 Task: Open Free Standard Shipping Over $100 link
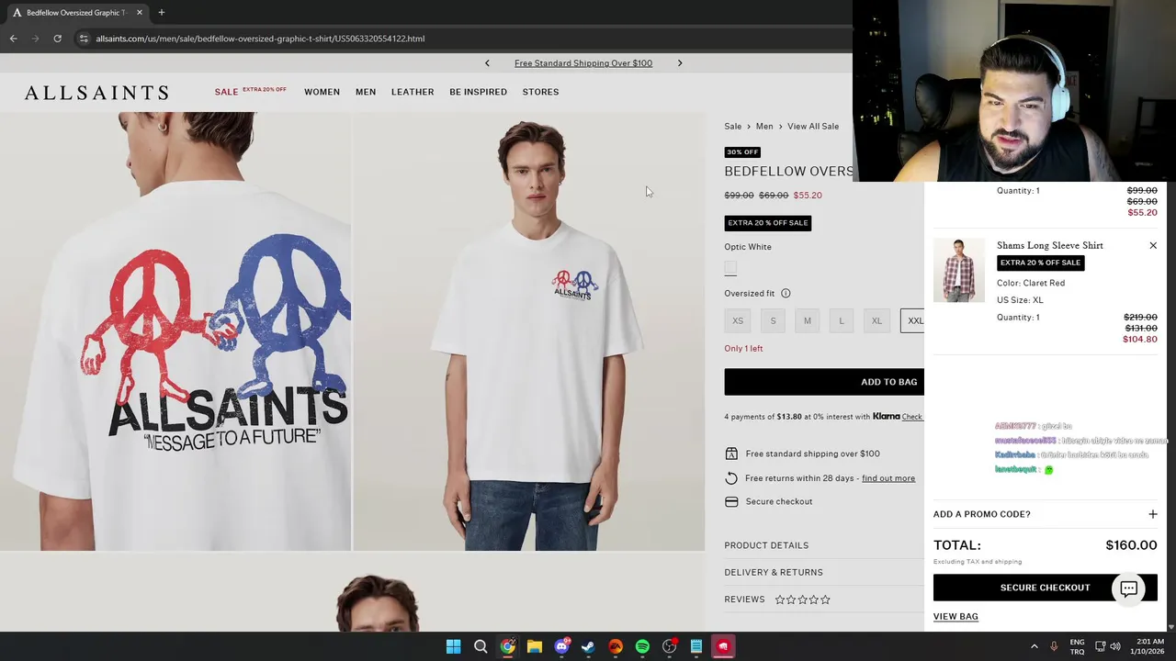583,63
